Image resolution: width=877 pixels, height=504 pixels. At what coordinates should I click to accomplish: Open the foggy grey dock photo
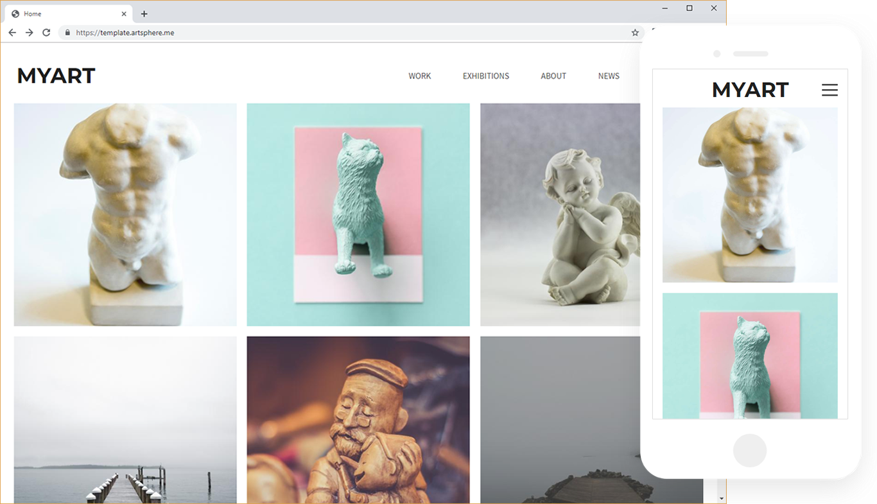point(560,420)
